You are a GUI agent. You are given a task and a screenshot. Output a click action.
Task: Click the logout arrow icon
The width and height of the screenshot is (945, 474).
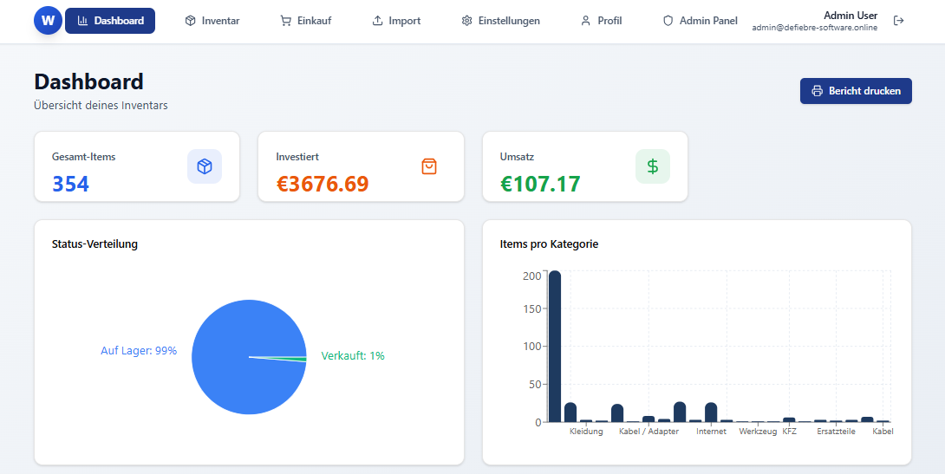pos(898,21)
